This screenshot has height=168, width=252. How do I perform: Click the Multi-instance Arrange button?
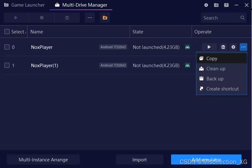coord(43,160)
